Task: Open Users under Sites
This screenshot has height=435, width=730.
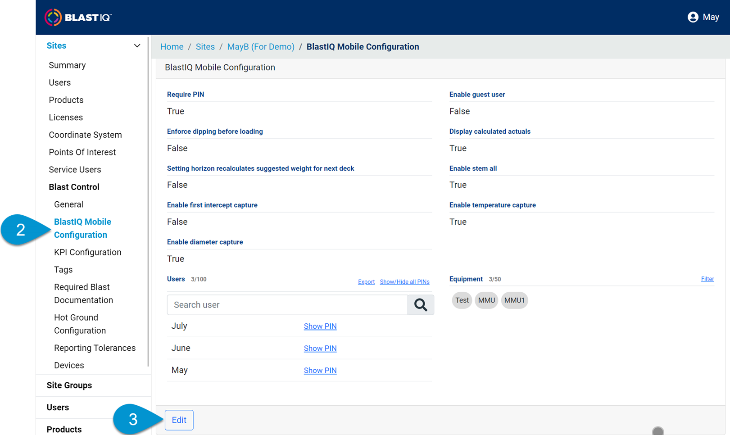Action: click(59, 83)
